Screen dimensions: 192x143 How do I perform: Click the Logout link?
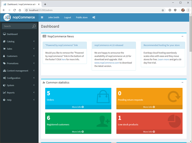[x=68, y=17]
